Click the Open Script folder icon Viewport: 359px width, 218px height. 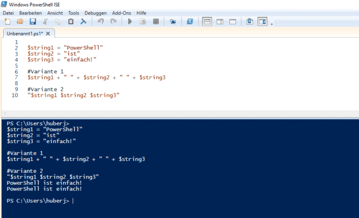coord(20,22)
